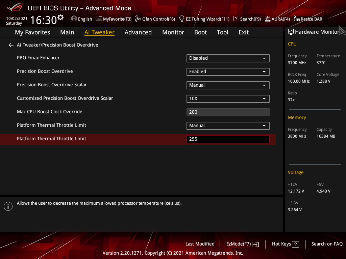Viewport: 346px width, 259px height.
Task: Click the EzMode exit arrow icon
Action: 255,244
